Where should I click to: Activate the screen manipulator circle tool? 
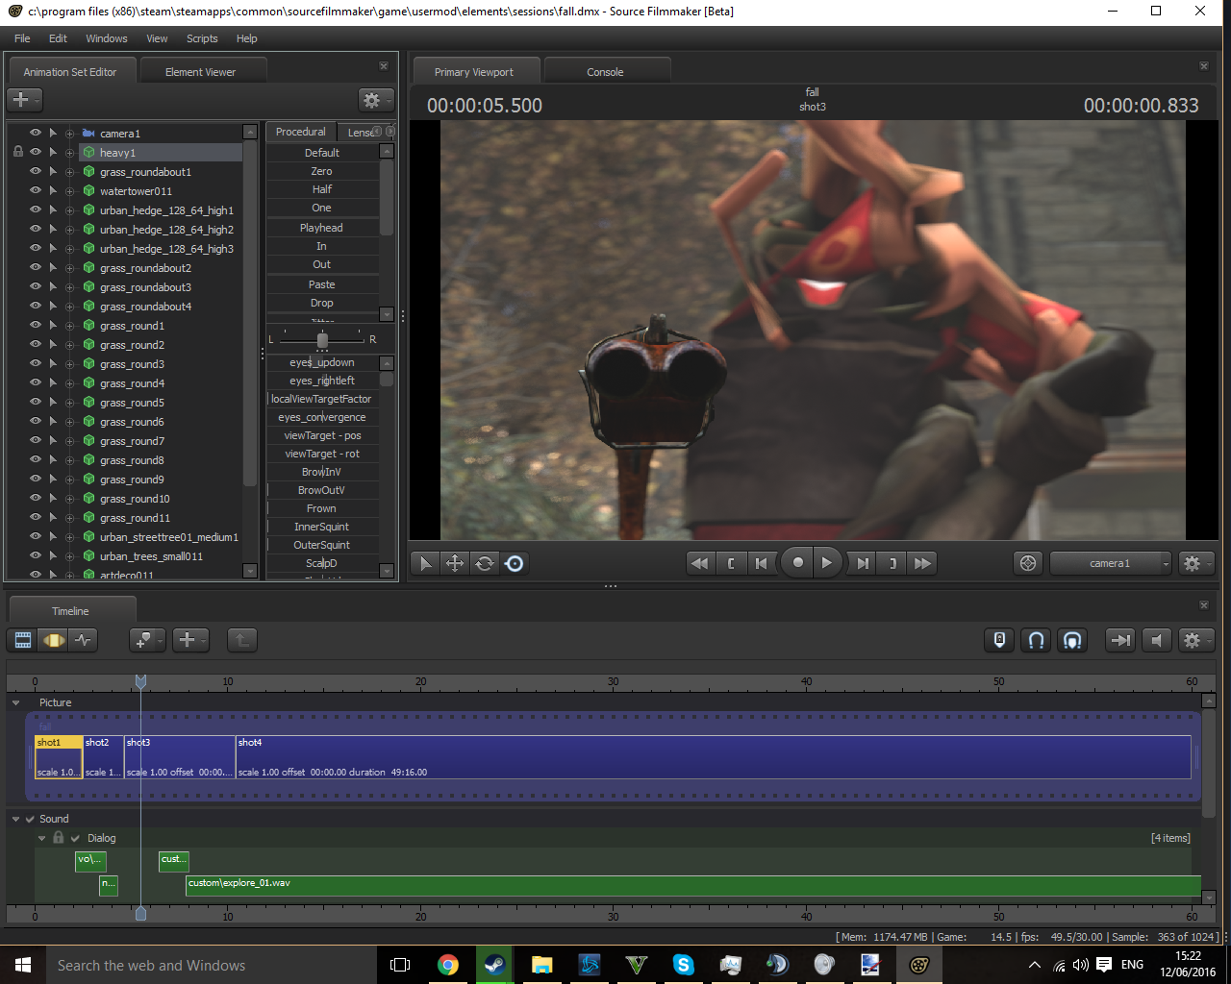click(x=515, y=564)
